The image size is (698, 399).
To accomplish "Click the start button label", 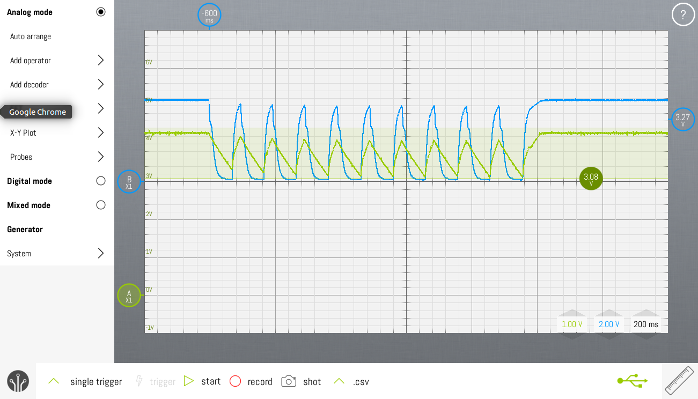I will coord(211,381).
